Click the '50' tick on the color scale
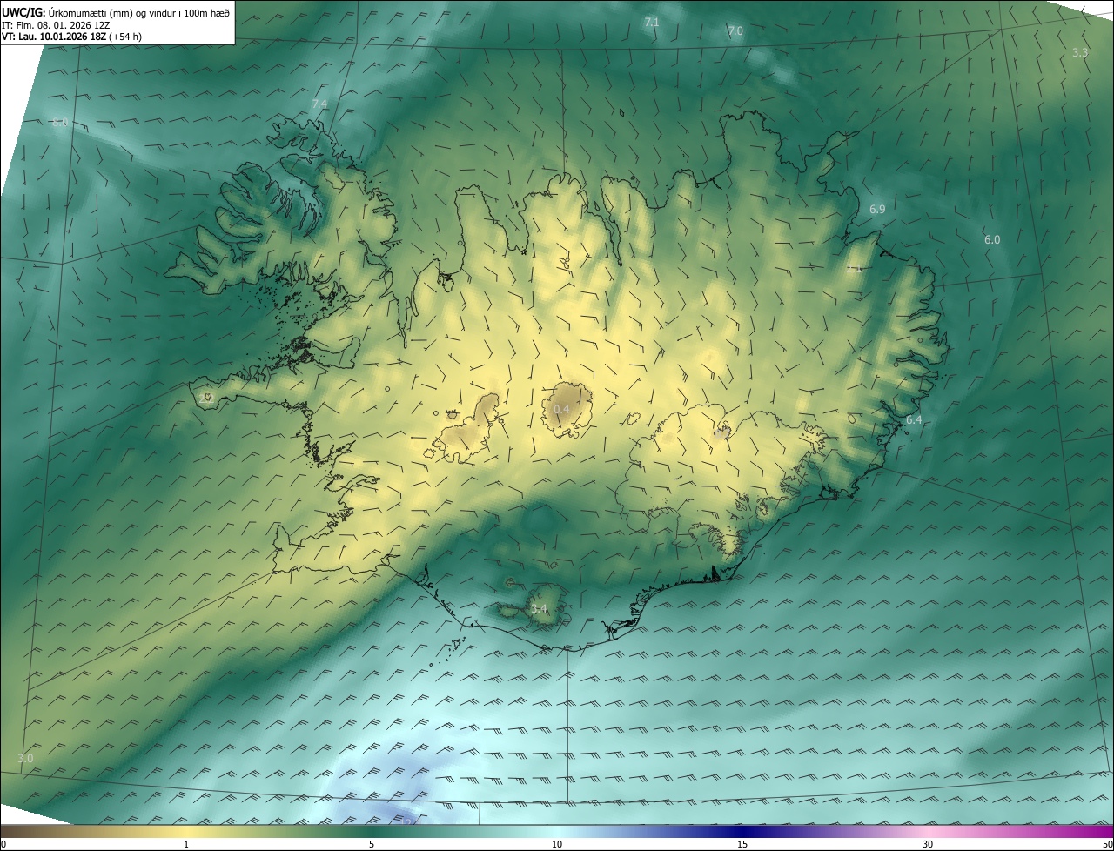1114x851 pixels. [1107, 844]
